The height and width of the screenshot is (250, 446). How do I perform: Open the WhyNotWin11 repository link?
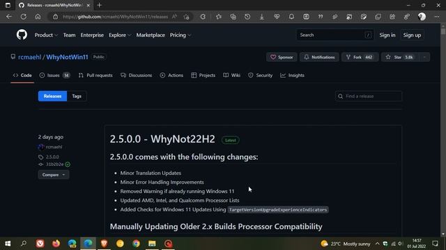(67, 57)
